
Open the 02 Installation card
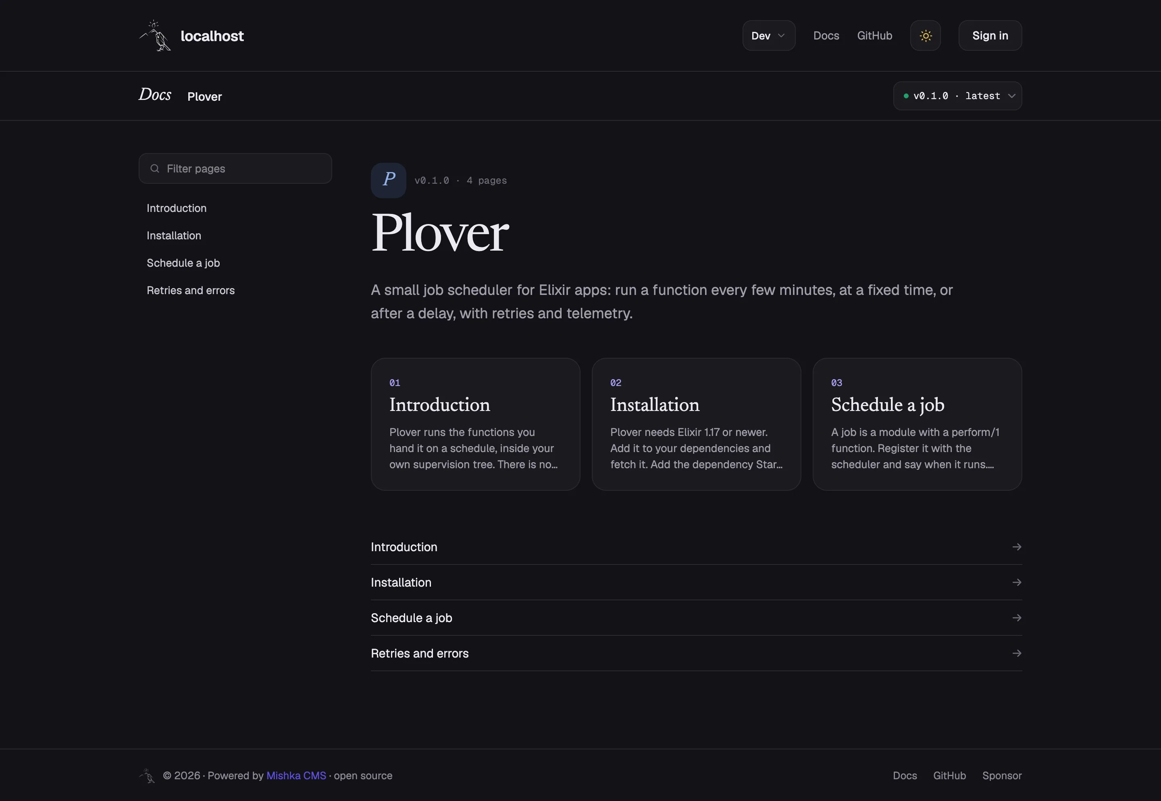pos(696,424)
